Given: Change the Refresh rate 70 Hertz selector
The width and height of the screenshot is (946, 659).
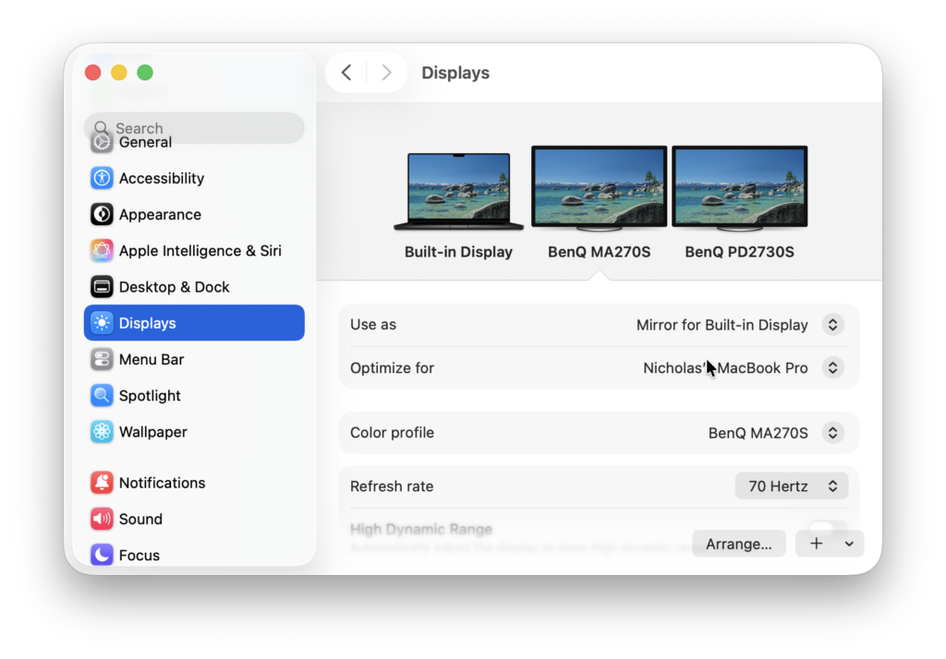Looking at the screenshot, I should (x=792, y=486).
